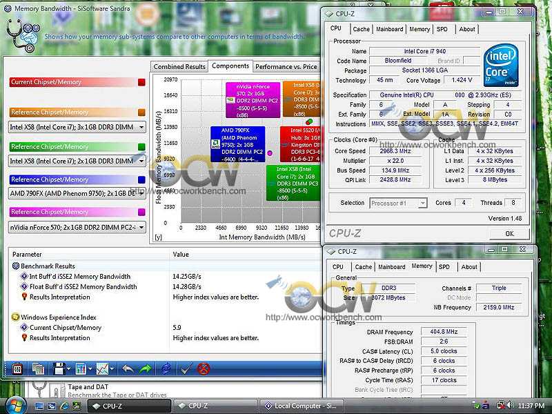Expand the arrow next to the Save icon

click(68, 369)
